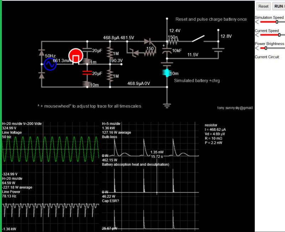Select the upper 1M resistor
The height and width of the screenshot is (232, 285).
tap(110, 53)
